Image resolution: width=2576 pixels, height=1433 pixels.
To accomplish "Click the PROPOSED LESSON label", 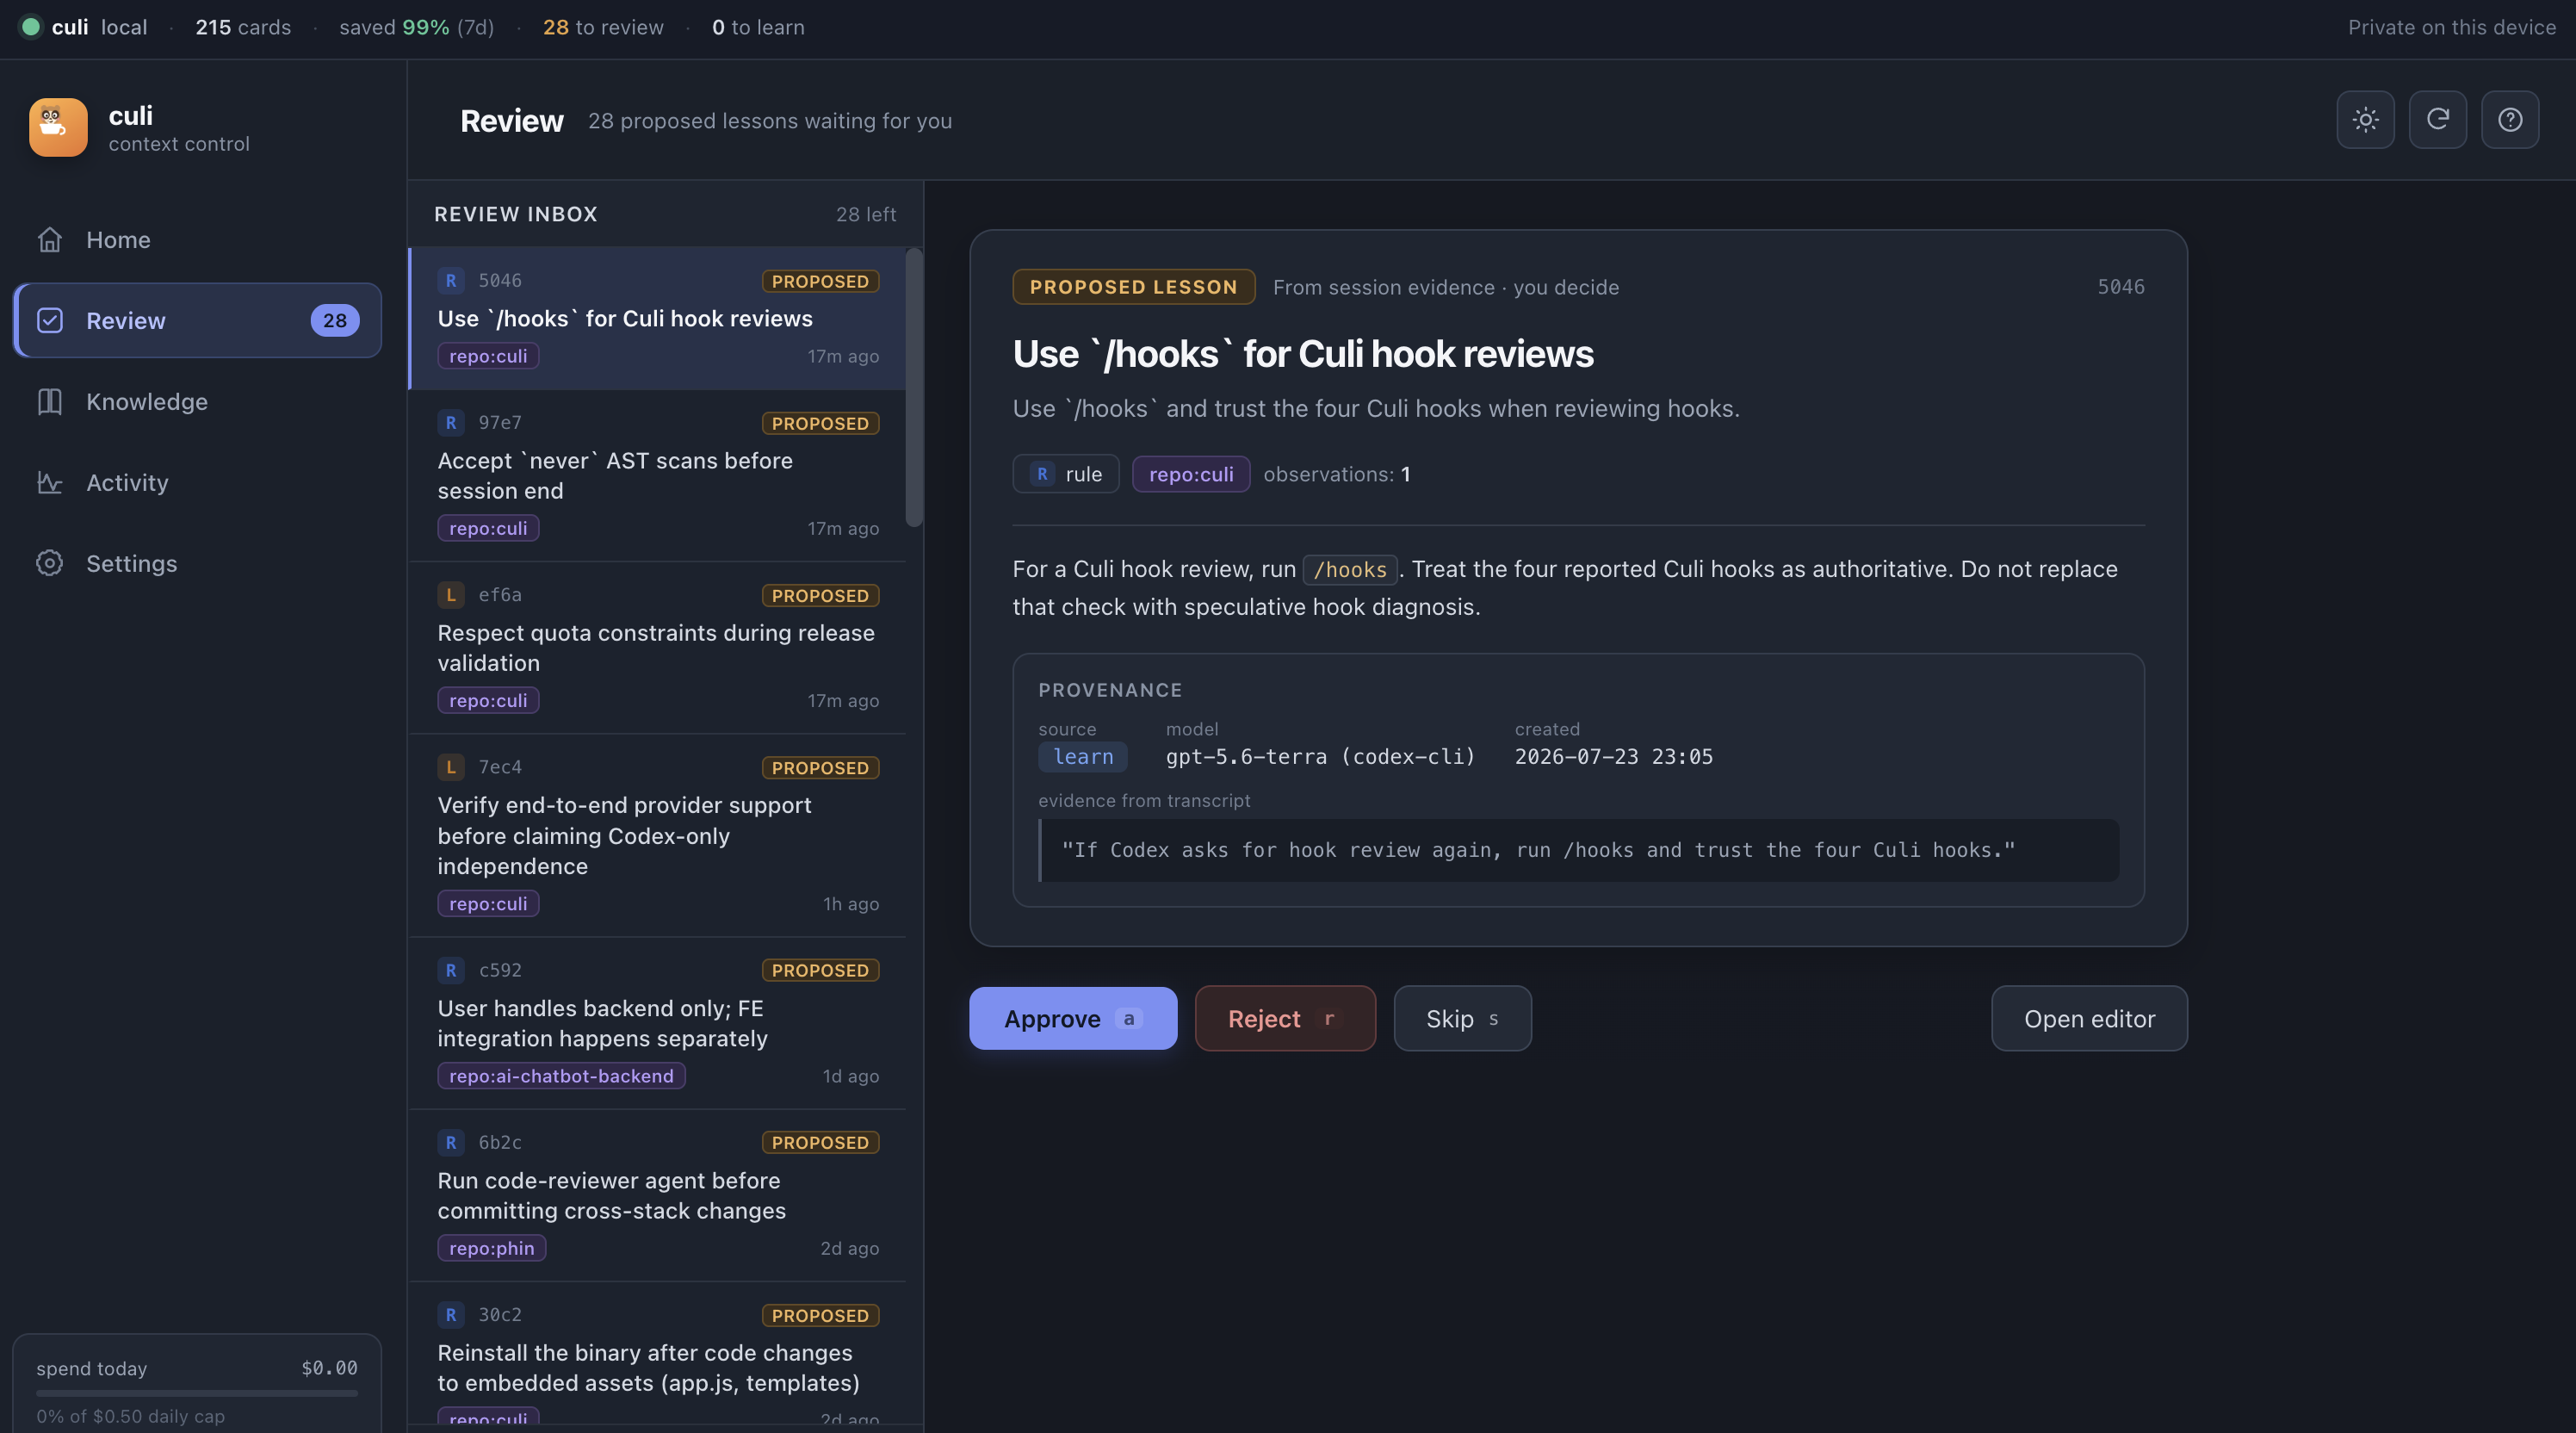I will click(1134, 287).
